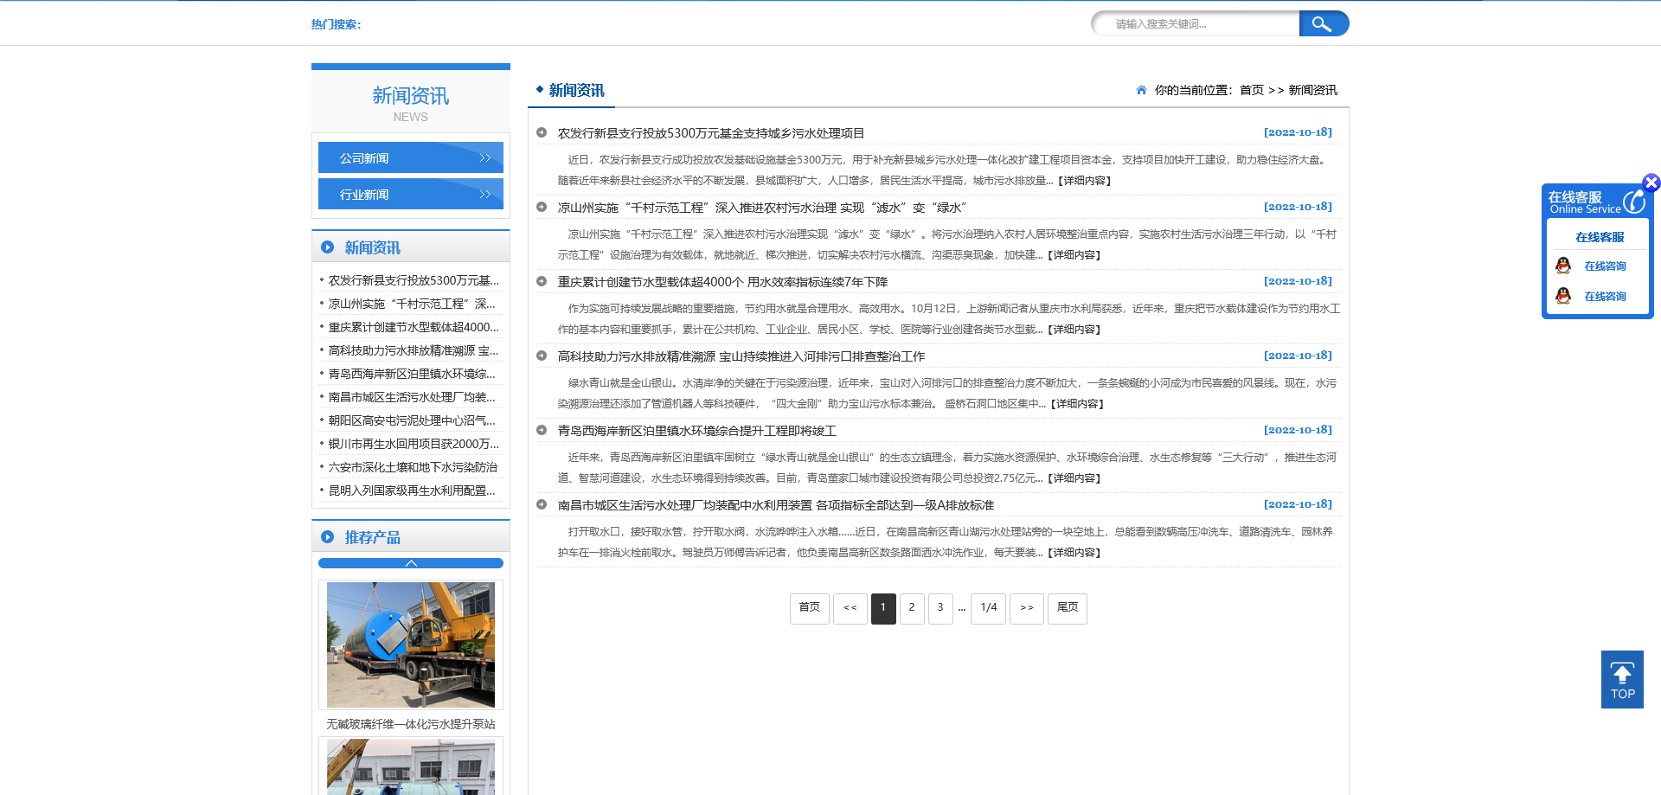Jump to the last page via 尾页
1661x795 pixels.
[1068, 608]
